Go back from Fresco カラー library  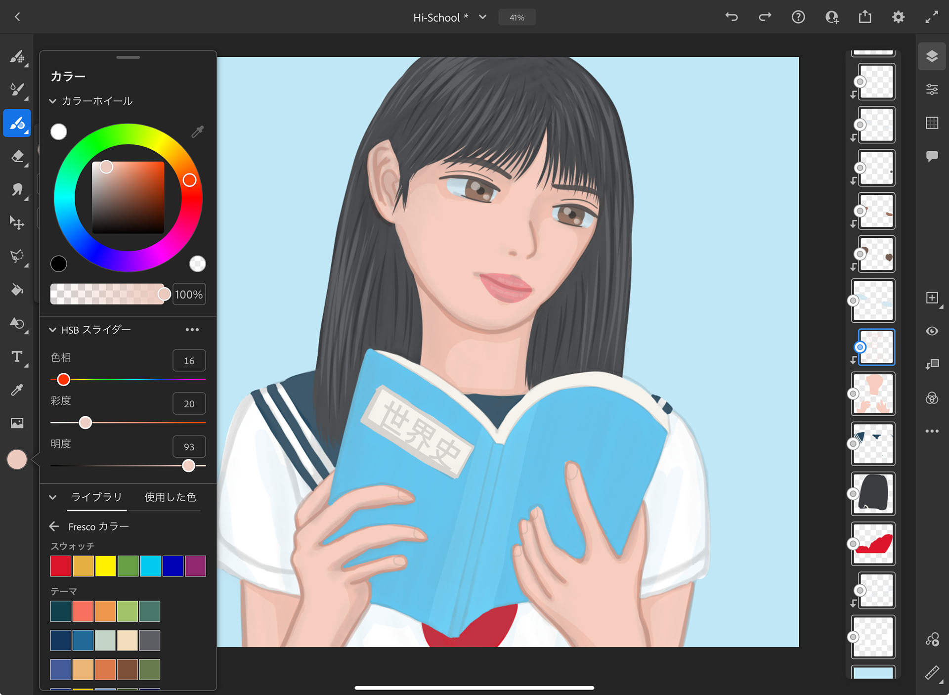(54, 526)
